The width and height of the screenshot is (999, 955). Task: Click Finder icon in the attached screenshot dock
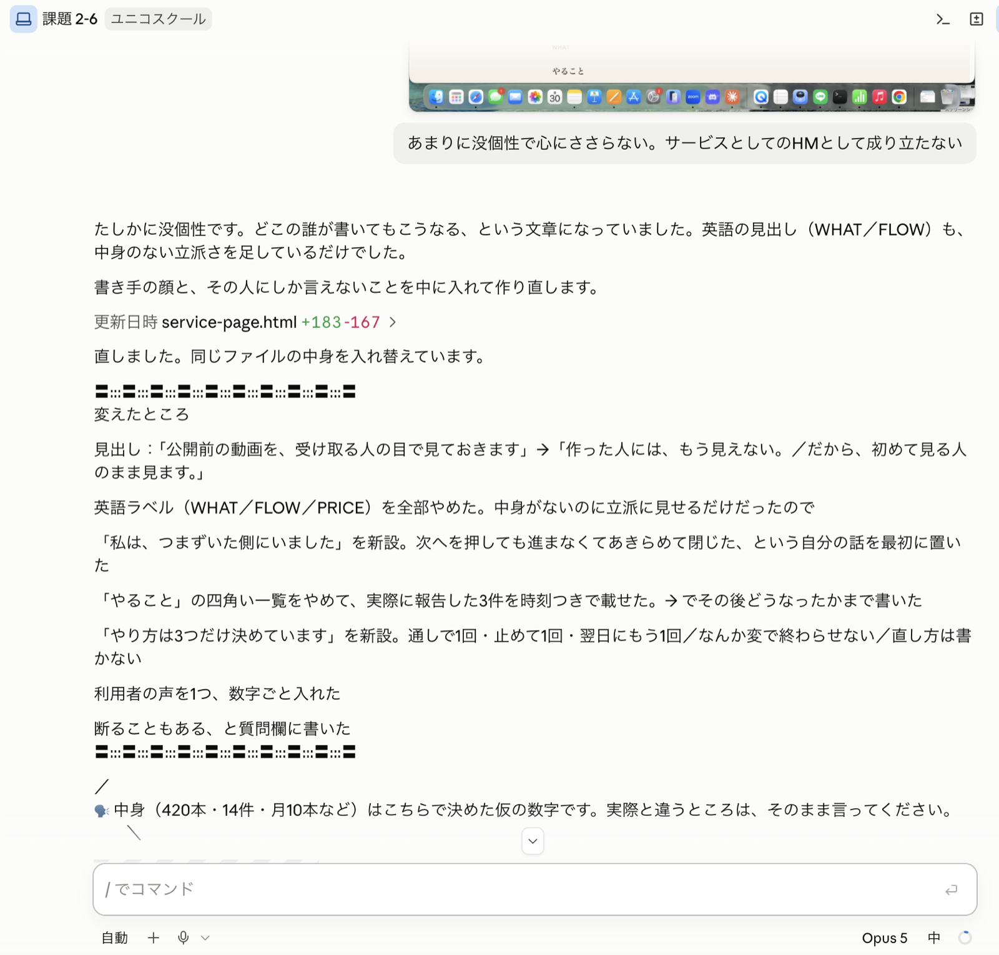[x=436, y=97]
